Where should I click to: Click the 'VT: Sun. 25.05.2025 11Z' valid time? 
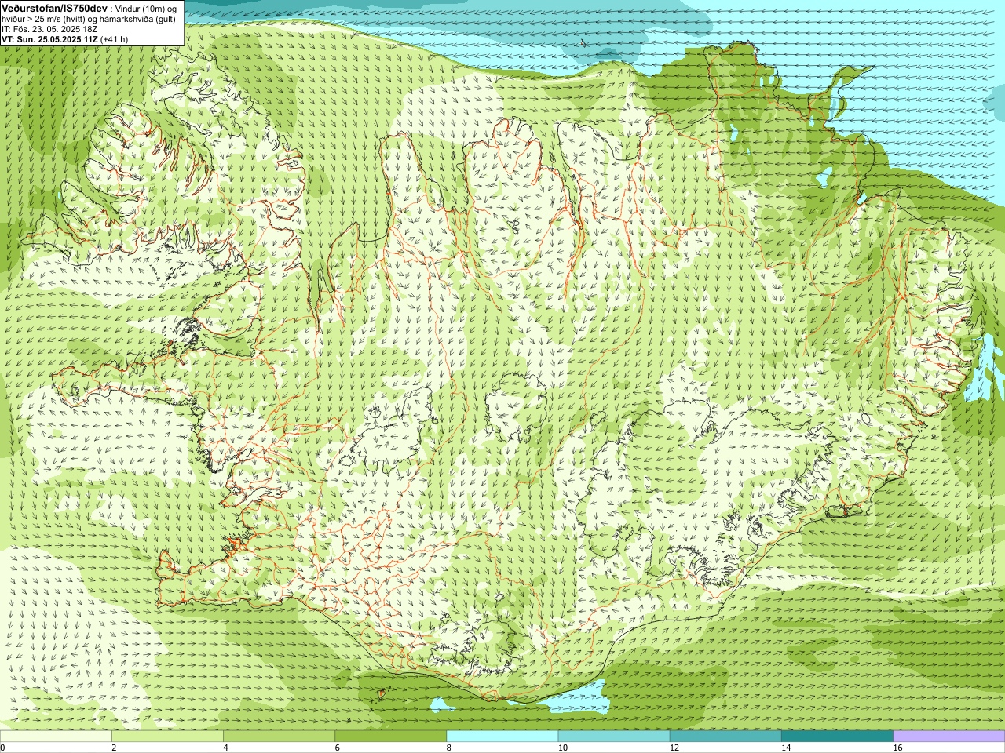[49, 38]
